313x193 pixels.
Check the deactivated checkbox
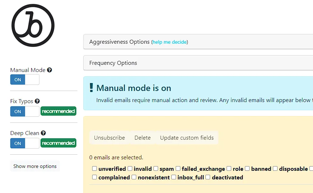point(208,177)
